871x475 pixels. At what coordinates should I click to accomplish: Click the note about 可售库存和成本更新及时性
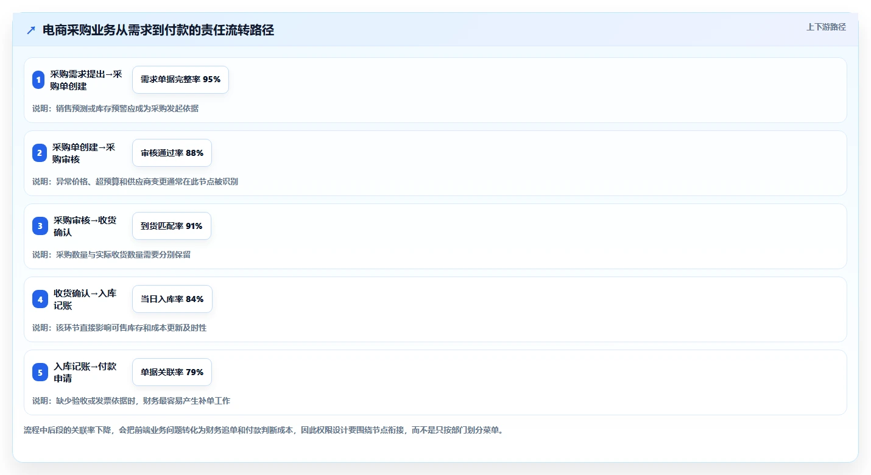pyautogui.click(x=119, y=328)
